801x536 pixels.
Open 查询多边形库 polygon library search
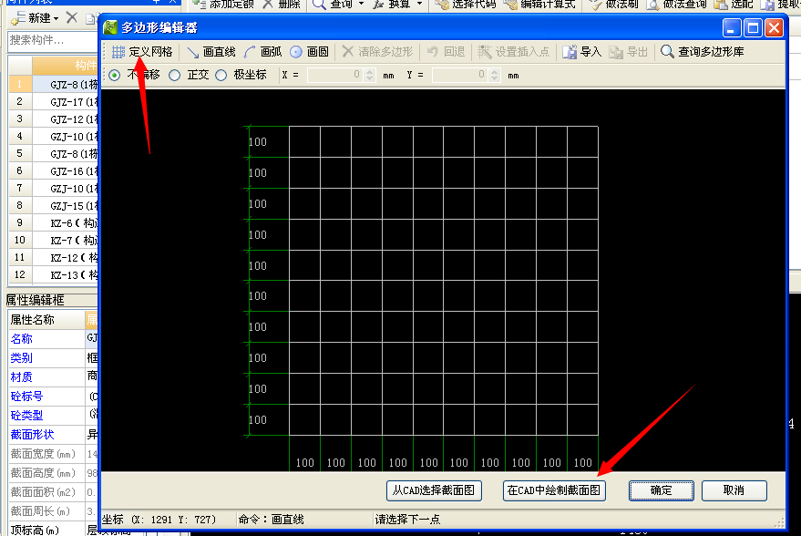(702, 52)
